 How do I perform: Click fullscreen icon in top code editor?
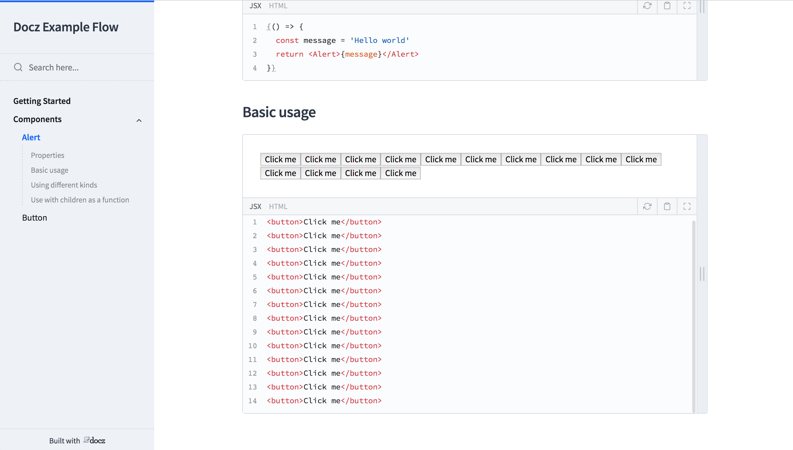(687, 6)
